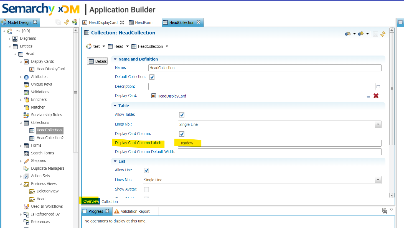404x228 pixels.
Task: Click the remove all operations icon in Progress
Action: click(384, 211)
